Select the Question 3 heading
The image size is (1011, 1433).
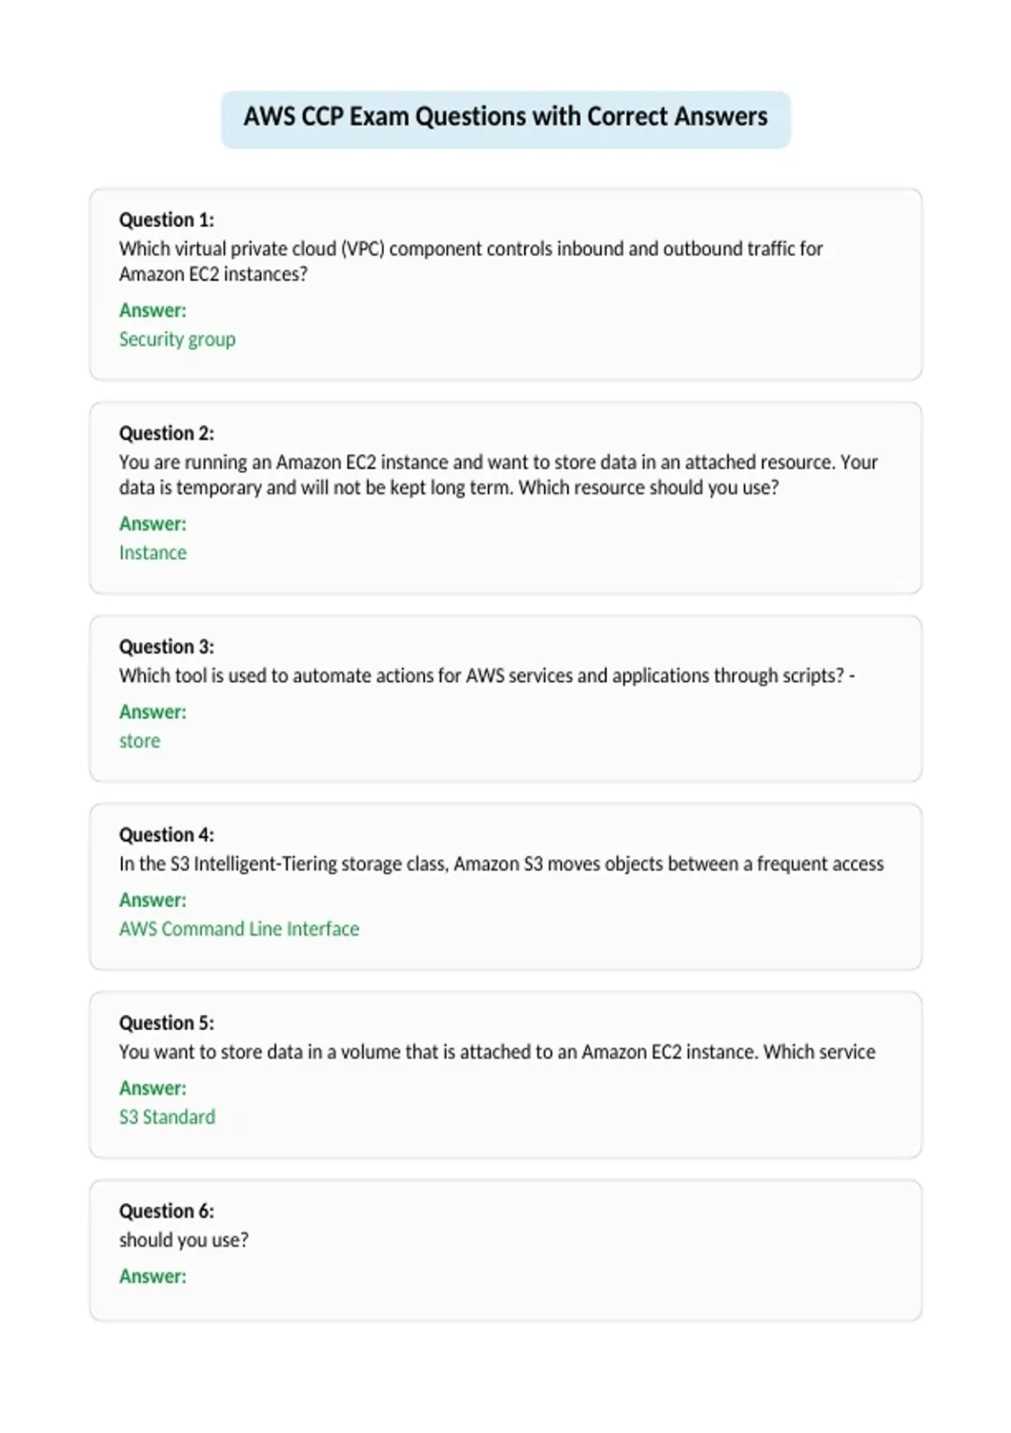(x=167, y=647)
